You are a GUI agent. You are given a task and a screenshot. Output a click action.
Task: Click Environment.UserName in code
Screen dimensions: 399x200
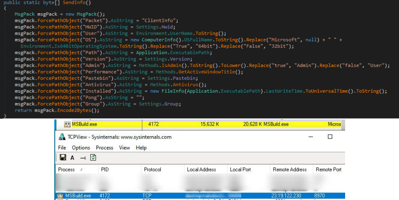click(164, 33)
